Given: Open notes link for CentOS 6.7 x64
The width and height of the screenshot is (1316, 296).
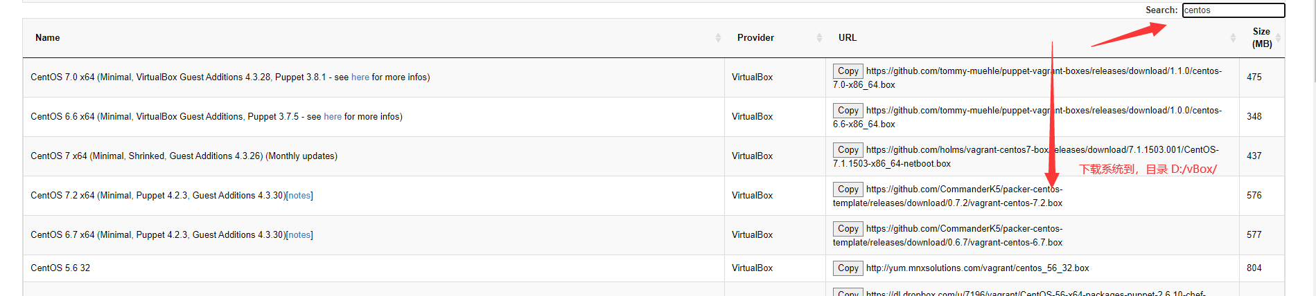Looking at the screenshot, I should click(299, 235).
